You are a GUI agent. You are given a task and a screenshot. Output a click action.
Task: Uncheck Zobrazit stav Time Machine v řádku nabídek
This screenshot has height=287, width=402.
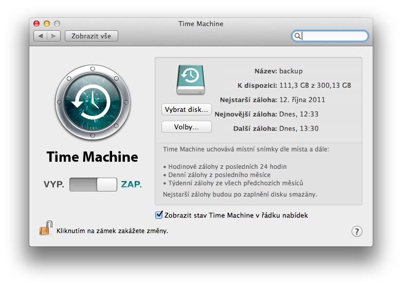pyautogui.click(x=159, y=215)
